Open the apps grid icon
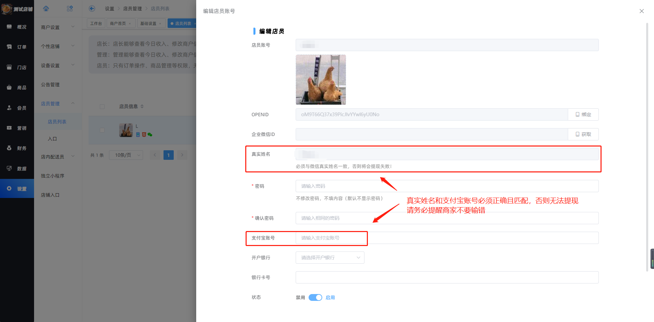 pyautogui.click(x=70, y=9)
